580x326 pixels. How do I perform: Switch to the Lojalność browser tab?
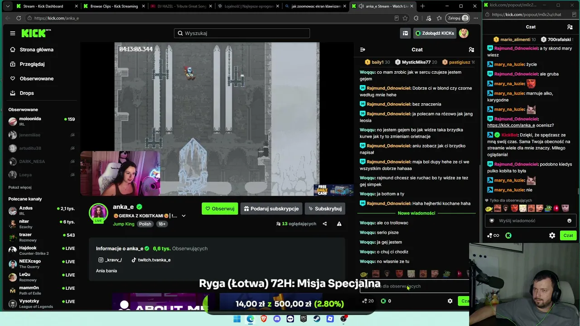tap(247, 6)
